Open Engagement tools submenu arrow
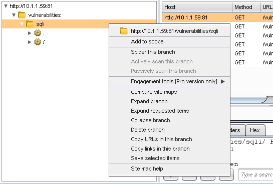Image resolution: width=273 pixels, height=184 pixels. coord(223,81)
